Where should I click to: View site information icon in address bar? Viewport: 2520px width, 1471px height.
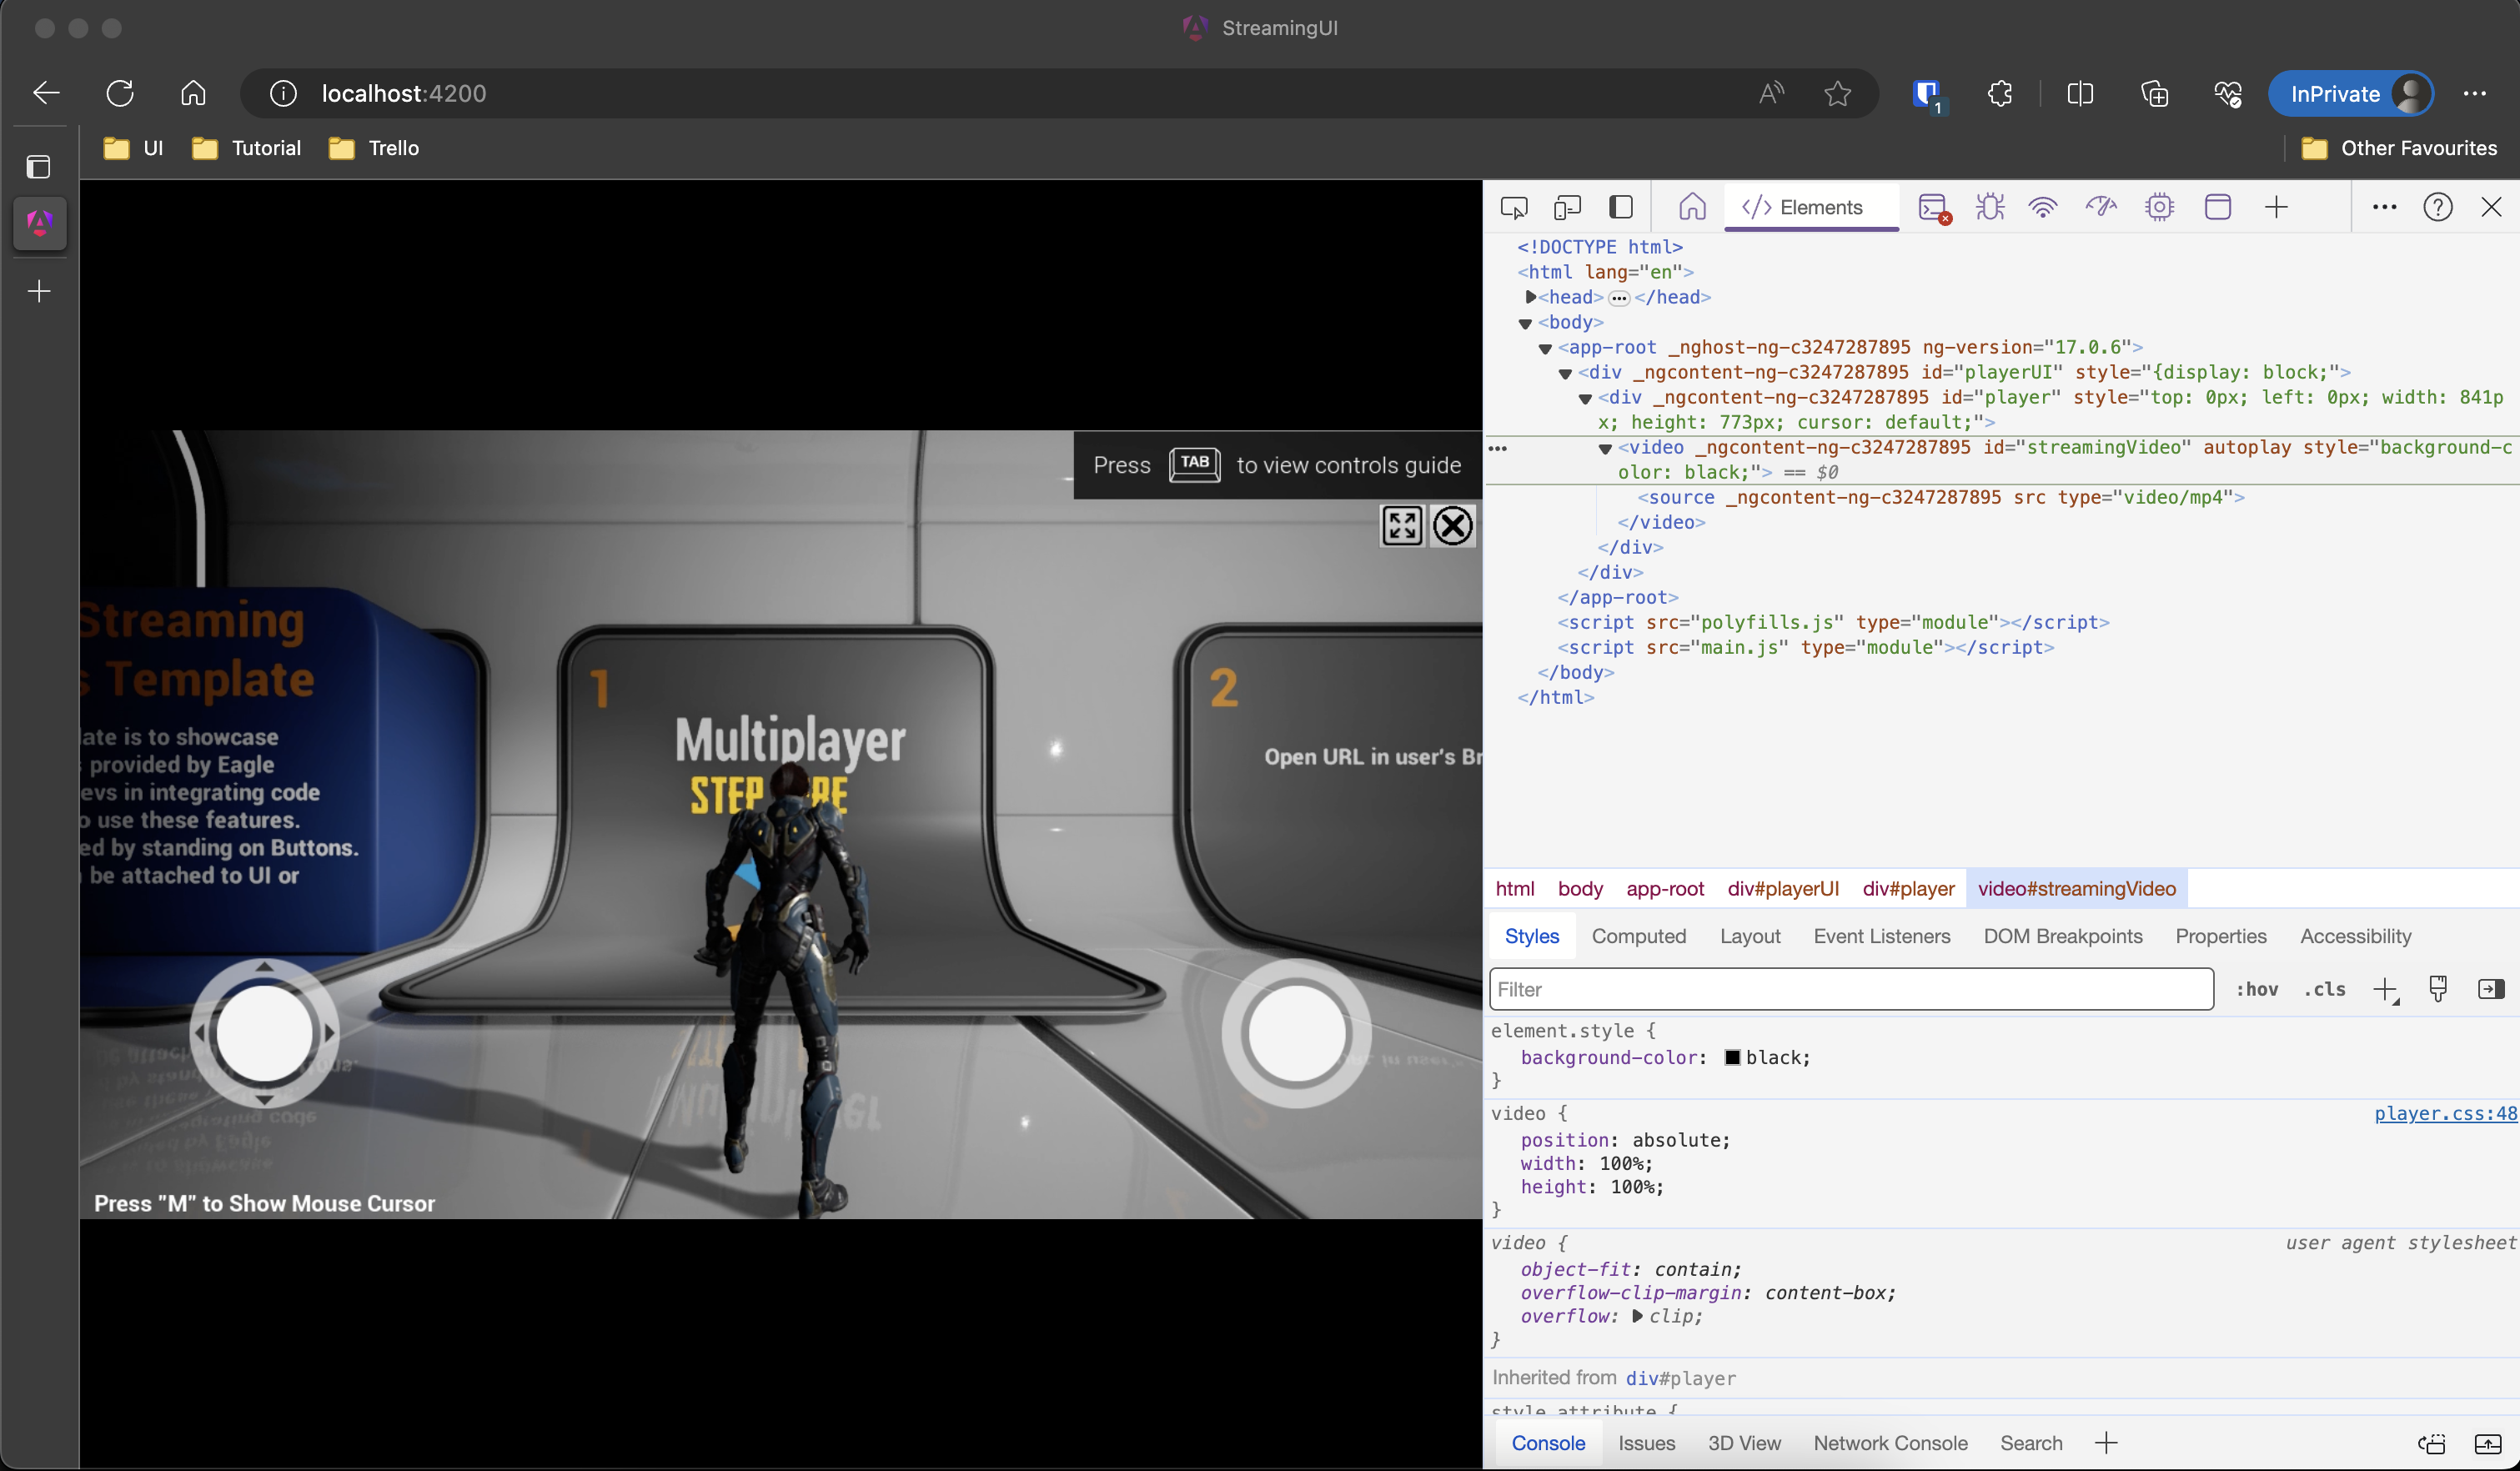(x=283, y=93)
